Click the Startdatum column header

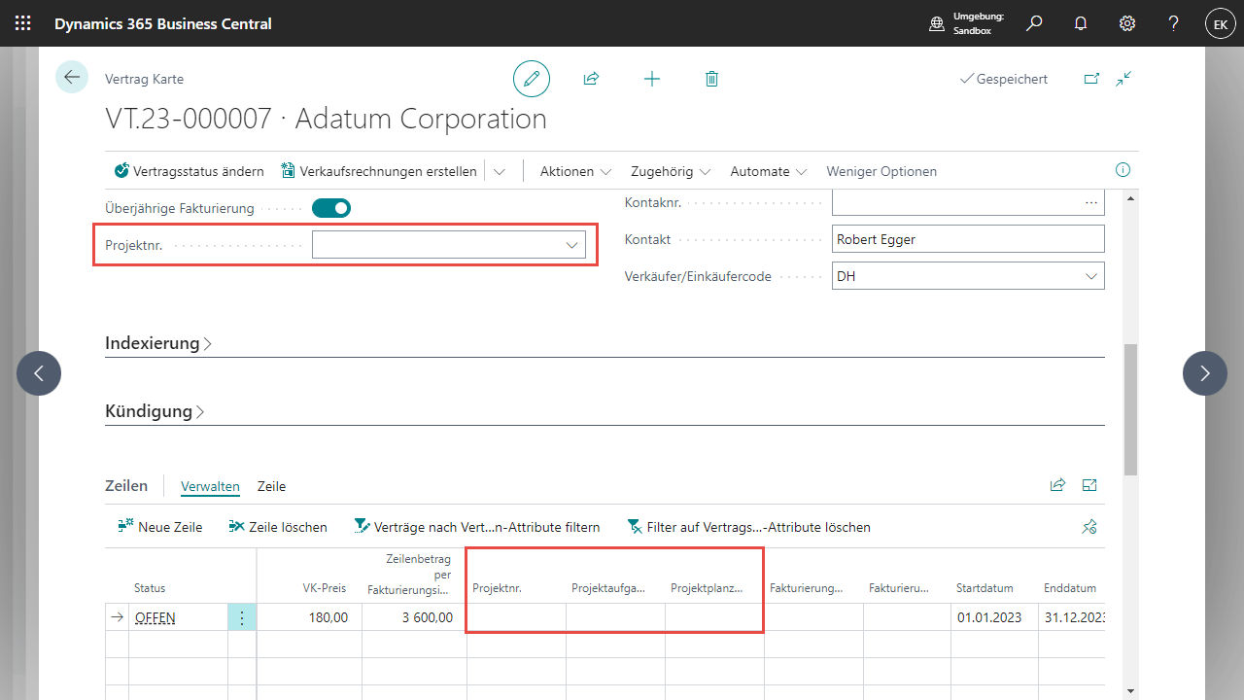pyautogui.click(x=985, y=588)
